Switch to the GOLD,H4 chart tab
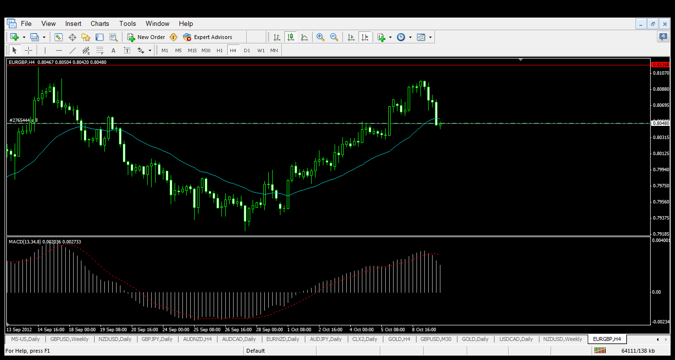The height and width of the screenshot is (360, 675). [x=399, y=339]
